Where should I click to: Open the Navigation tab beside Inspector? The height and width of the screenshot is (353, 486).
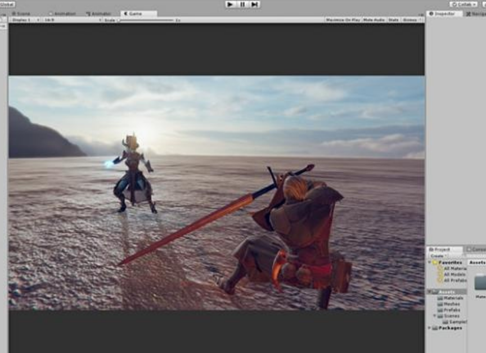(x=475, y=13)
